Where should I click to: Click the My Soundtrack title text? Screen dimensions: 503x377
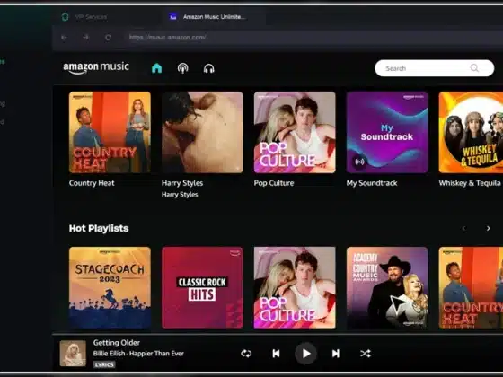click(x=372, y=183)
